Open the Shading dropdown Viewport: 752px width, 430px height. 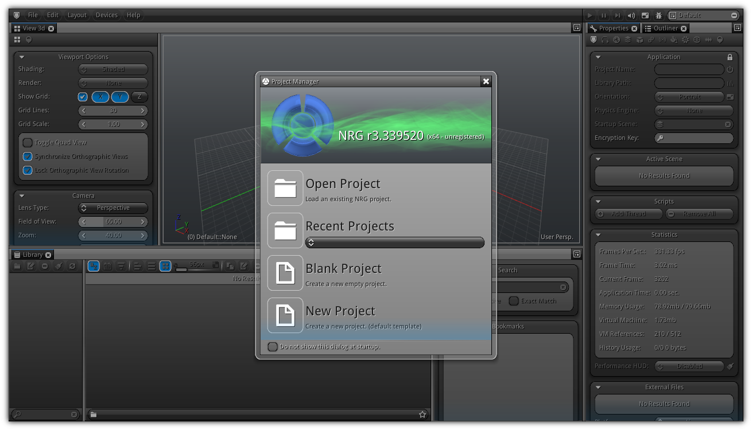pyautogui.click(x=113, y=69)
